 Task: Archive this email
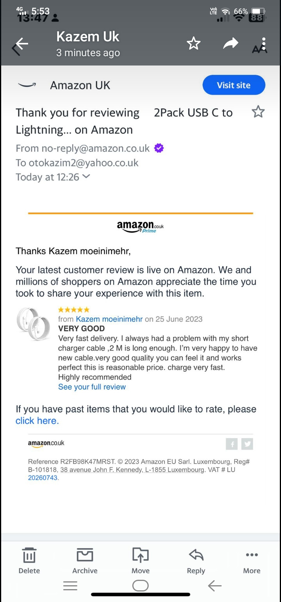point(85,560)
